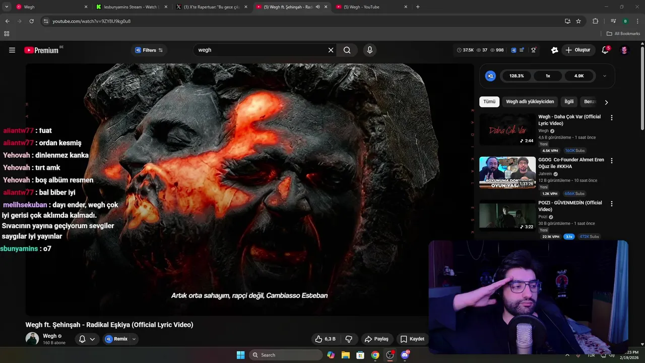645x363 pixels.
Task: Toggle the subscription notification bell for Wegh
Action: tap(83, 339)
